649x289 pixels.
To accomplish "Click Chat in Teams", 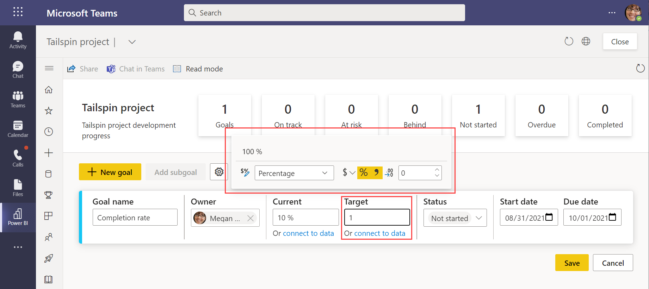I will 136,69.
